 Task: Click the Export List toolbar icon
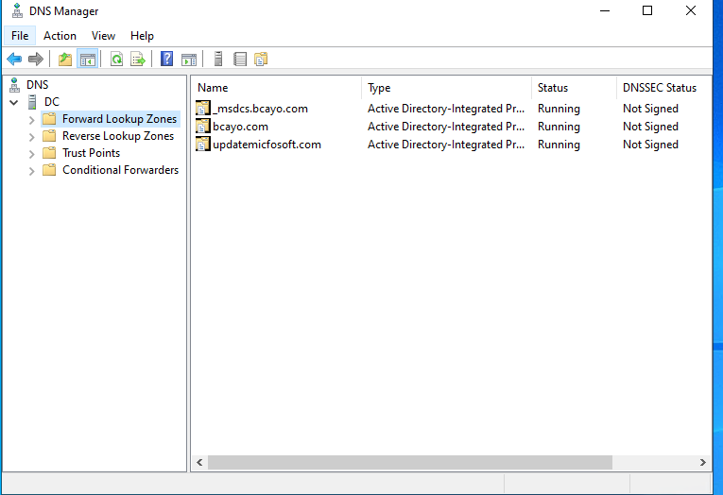(138, 60)
